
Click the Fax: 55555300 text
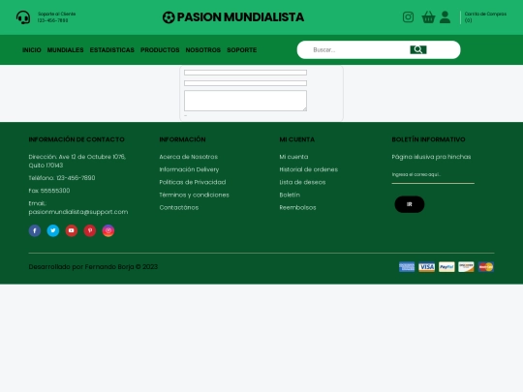pos(49,191)
